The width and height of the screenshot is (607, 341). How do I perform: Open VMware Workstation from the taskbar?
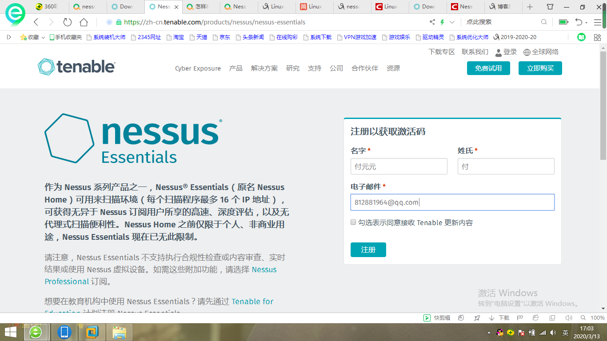(92, 332)
